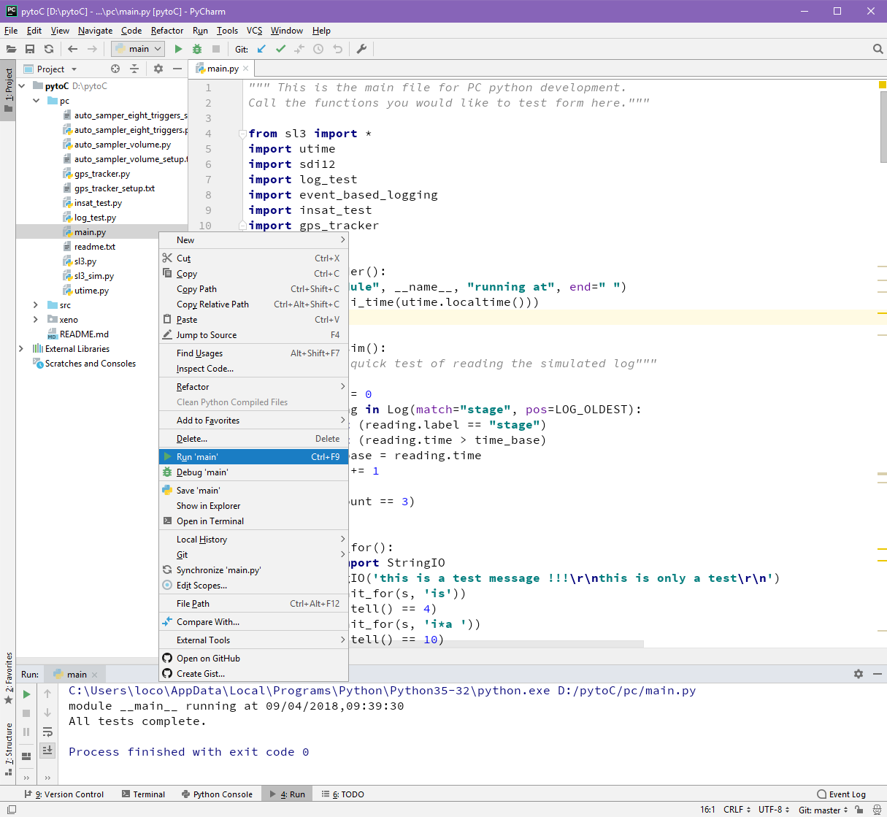Toggle scroll to end in Run console
887x817 pixels.
pyautogui.click(x=47, y=750)
